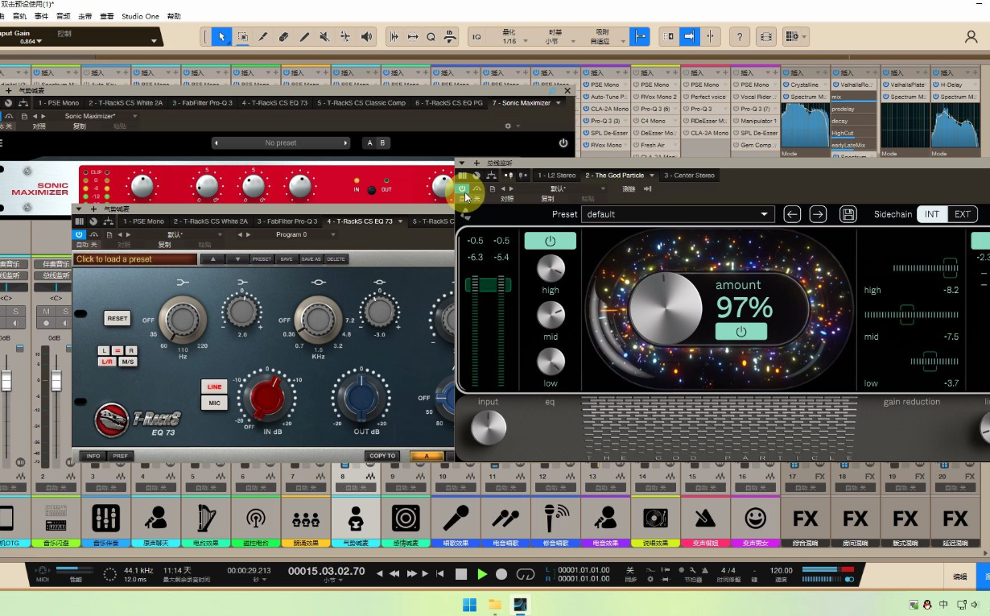Click SAVE AS in EQ 73 preset bar

311,259
